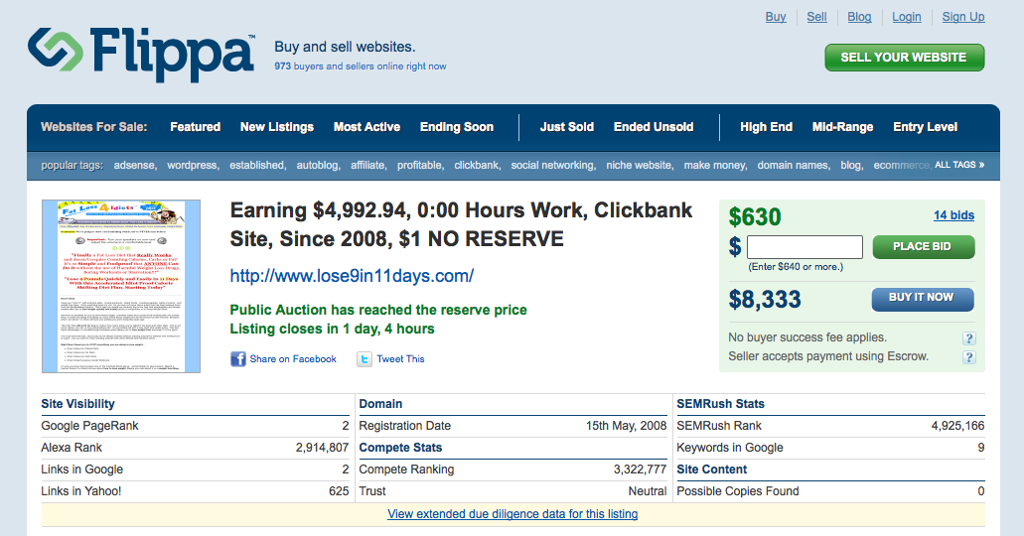Open extended due diligence data link
Viewport: 1024px width, 536px height.
(512, 514)
